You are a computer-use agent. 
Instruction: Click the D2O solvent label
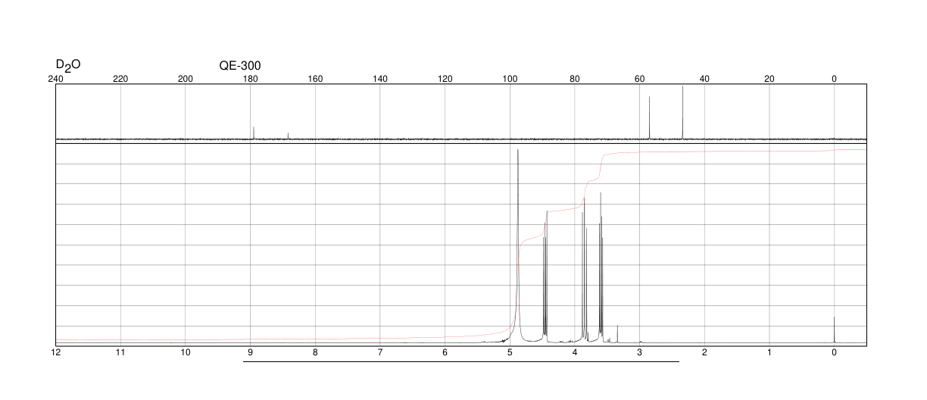click(67, 66)
